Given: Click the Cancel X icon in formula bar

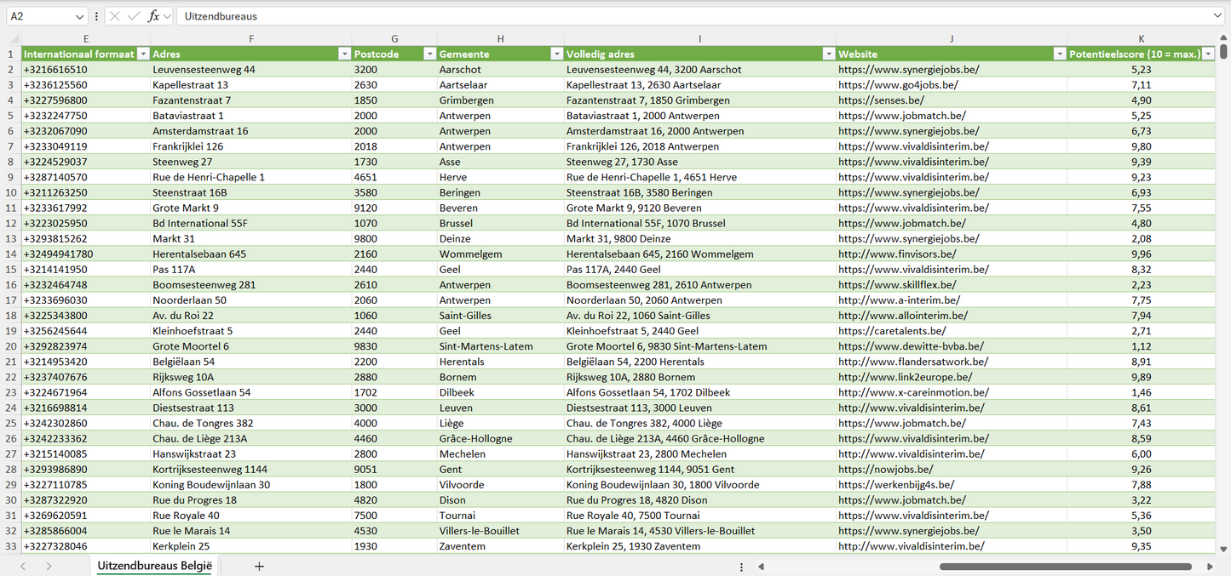Looking at the screenshot, I should tap(115, 16).
